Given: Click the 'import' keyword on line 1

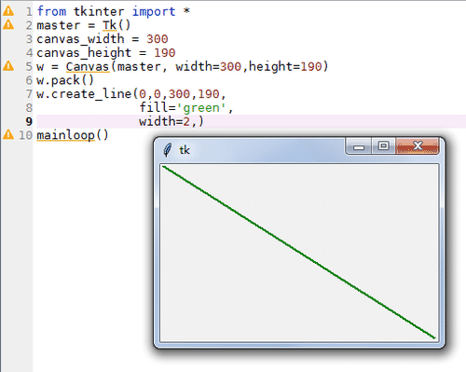Looking at the screenshot, I should (x=154, y=11).
